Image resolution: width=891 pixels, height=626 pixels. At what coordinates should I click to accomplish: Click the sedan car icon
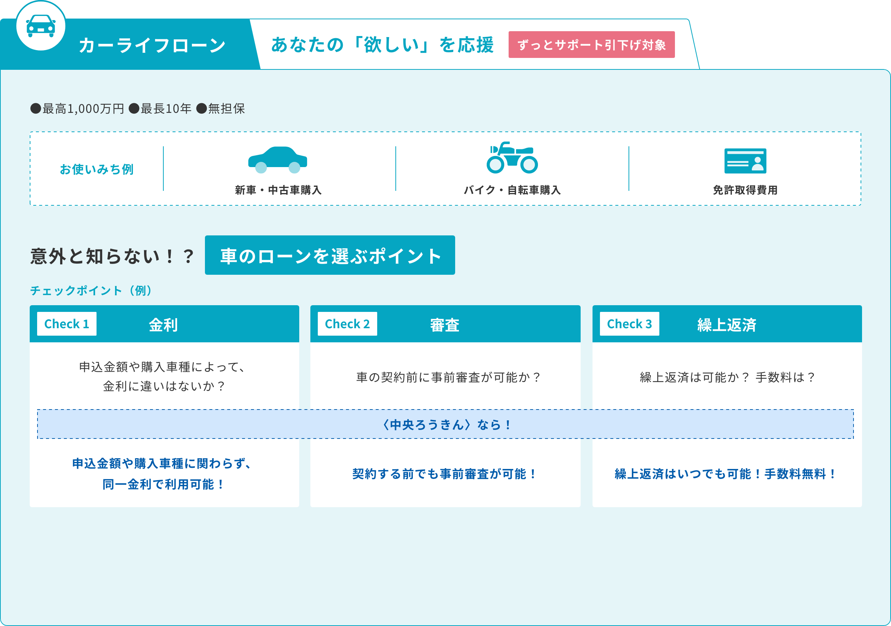point(277,160)
